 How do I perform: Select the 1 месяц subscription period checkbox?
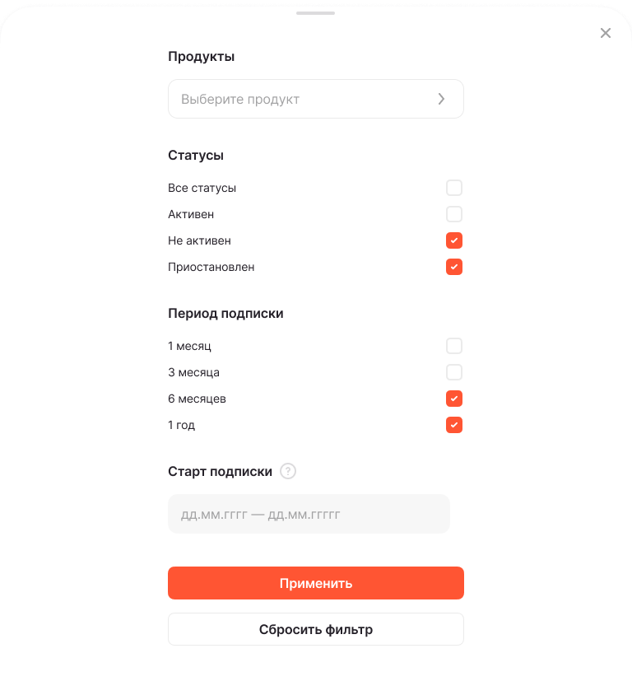click(x=454, y=346)
